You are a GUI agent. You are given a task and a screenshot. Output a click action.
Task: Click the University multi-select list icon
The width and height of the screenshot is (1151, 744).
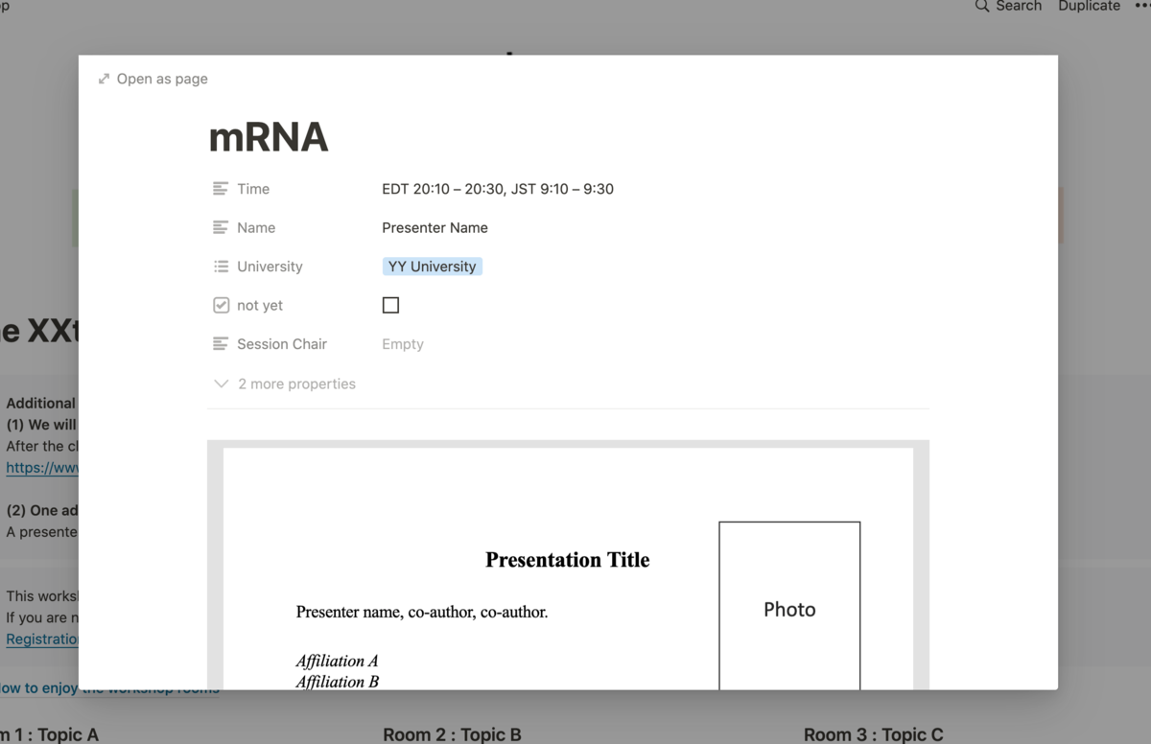click(221, 267)
